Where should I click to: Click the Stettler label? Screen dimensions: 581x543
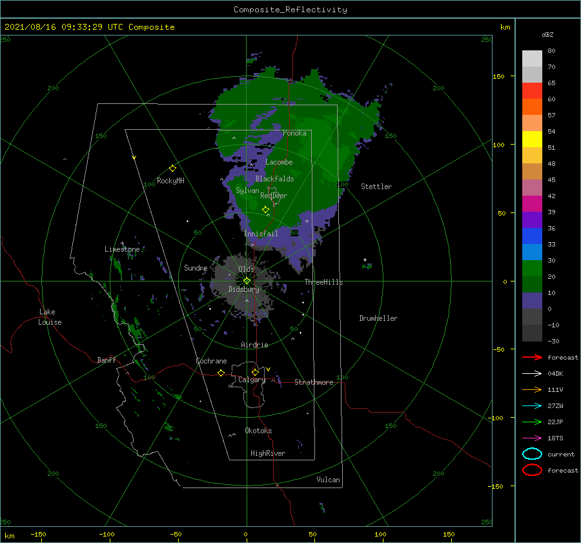(x=376, y=187)
